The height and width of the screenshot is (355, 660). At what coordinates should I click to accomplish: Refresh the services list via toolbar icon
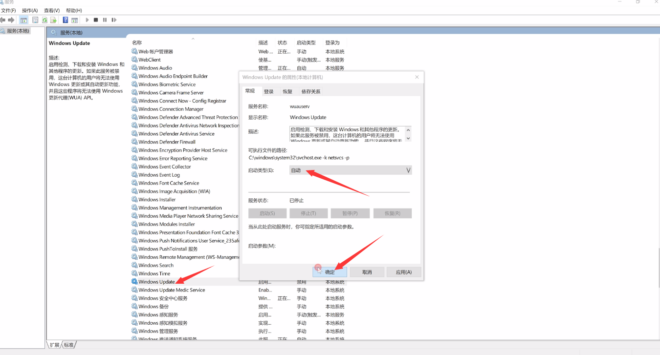tap(44, 20)
